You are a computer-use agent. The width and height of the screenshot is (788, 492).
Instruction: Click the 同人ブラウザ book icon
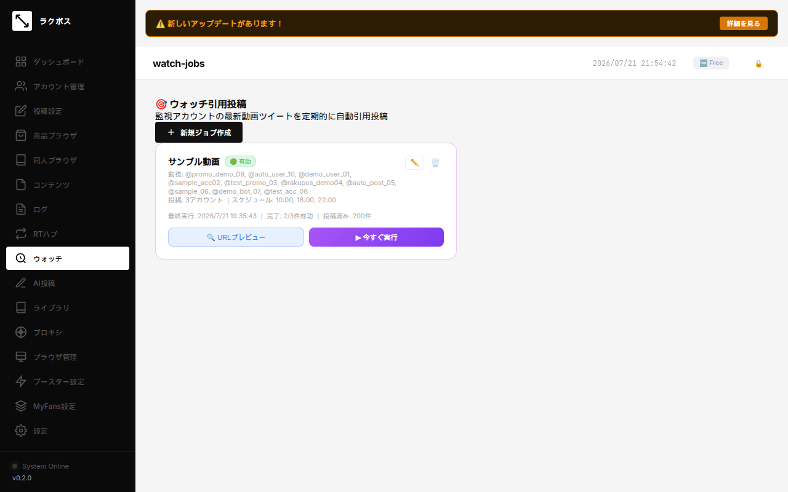coord(21,160)
